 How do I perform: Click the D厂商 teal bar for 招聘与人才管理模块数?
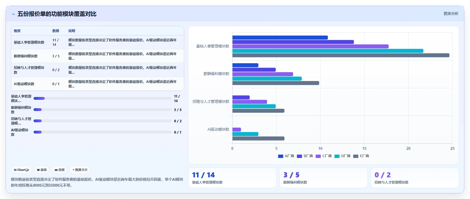(254, 106)
